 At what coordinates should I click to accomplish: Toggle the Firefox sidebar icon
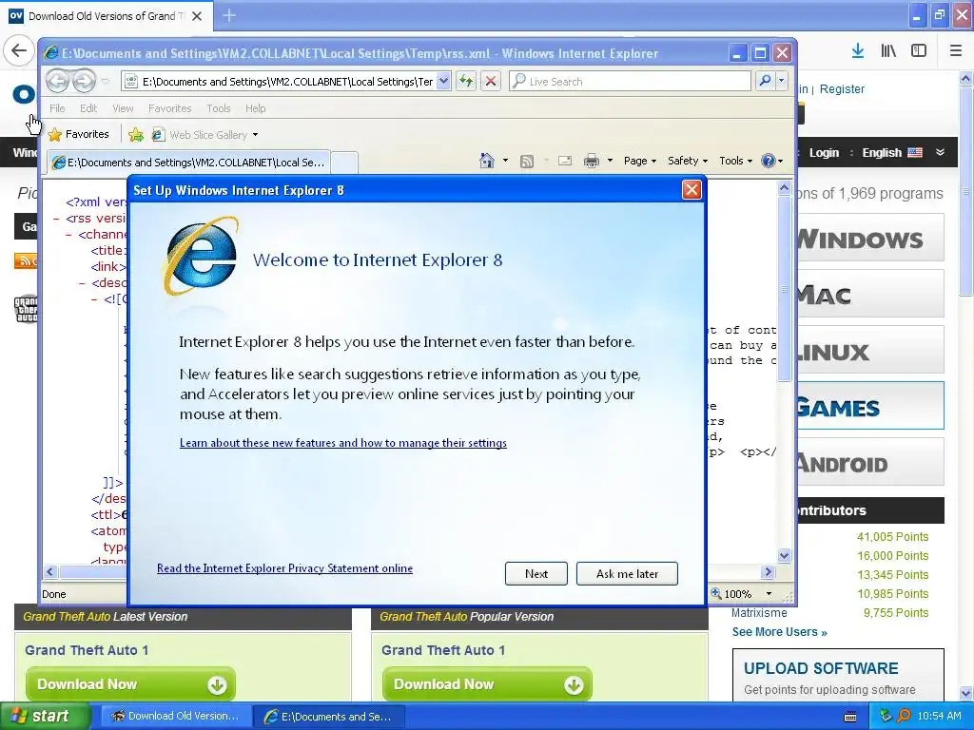(919, 51)
